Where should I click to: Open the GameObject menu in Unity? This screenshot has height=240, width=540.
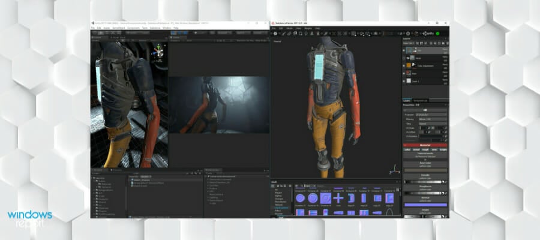118,28
